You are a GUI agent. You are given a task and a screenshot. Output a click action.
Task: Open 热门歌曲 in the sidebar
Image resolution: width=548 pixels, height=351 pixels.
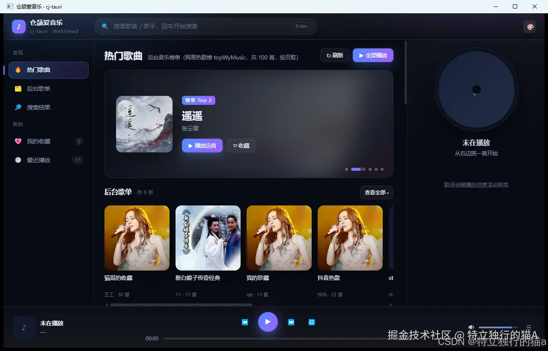click(x=48, y=70)
